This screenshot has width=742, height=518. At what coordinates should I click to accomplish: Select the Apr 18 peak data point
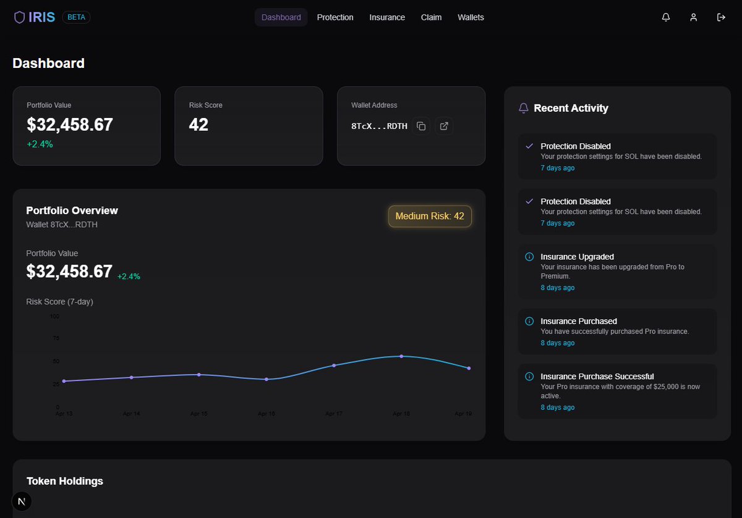pyautogui.click(x=401, y=356)
